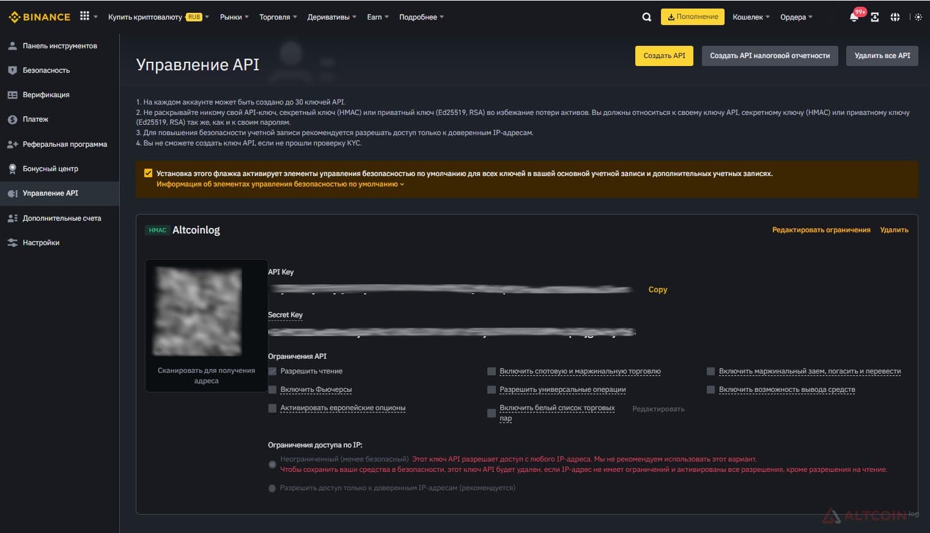Copy the API Key with Copy link
This screenshot has width=930, height=533.
[658, 290]
